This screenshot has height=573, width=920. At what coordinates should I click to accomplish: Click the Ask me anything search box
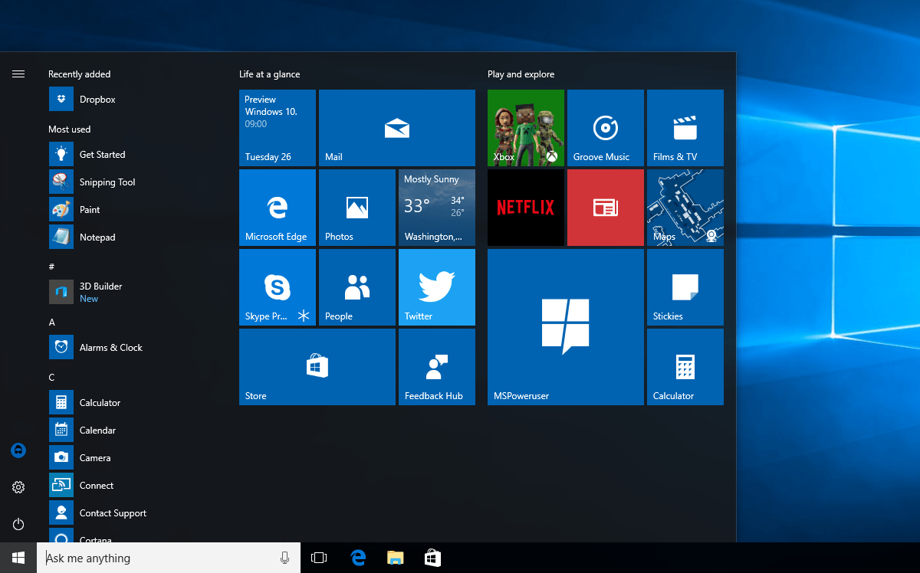tap(153, 558)
